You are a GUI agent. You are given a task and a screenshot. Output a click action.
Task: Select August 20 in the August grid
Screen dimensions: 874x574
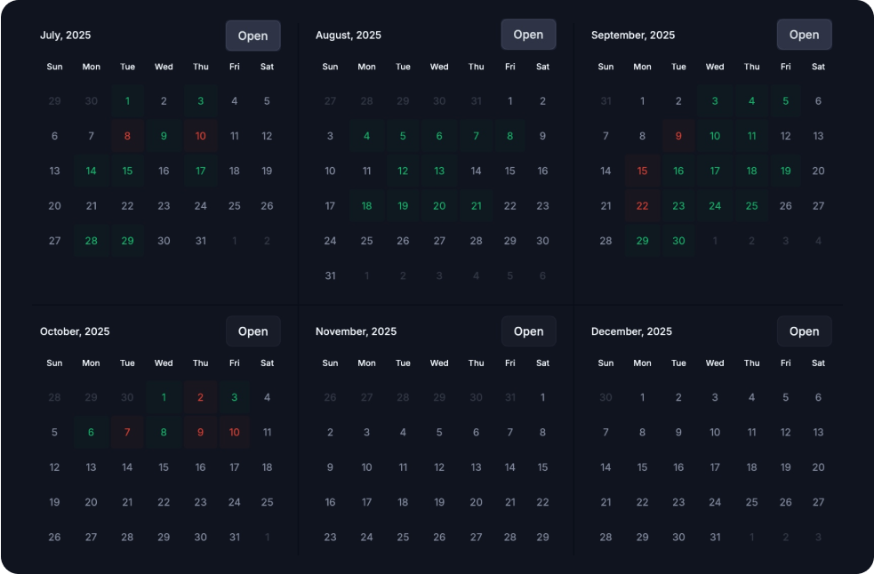click(x=439, y=205)
